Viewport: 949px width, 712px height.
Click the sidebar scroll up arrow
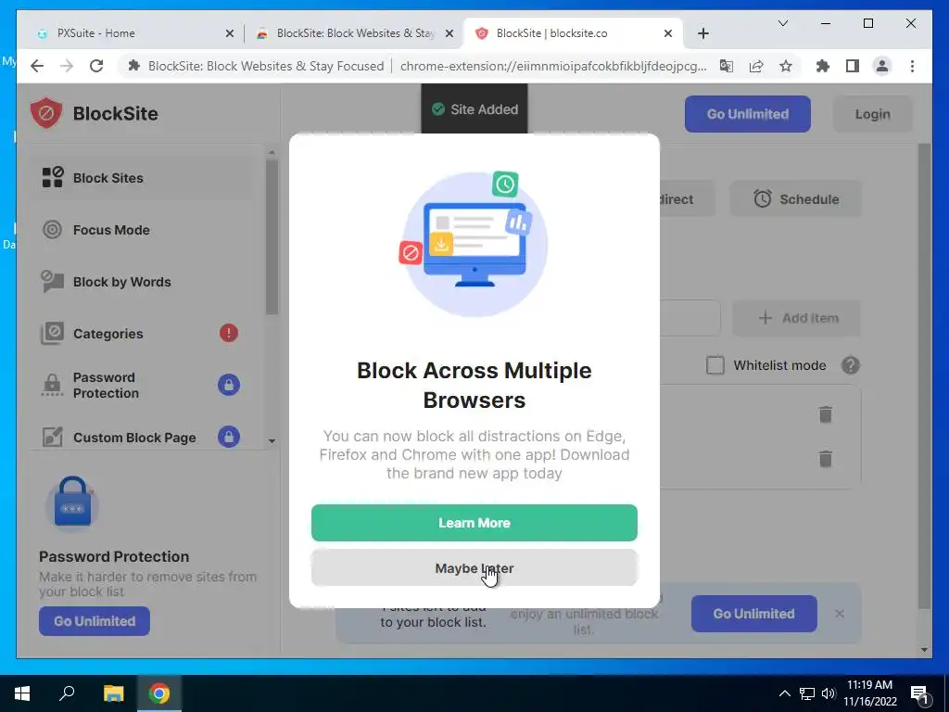pyautogui.click(x=272, y=152)
